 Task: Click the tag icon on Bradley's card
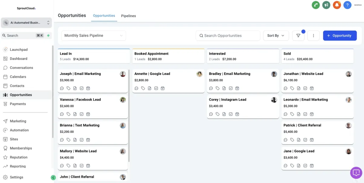pyautogui.click(x=217, y=88)
